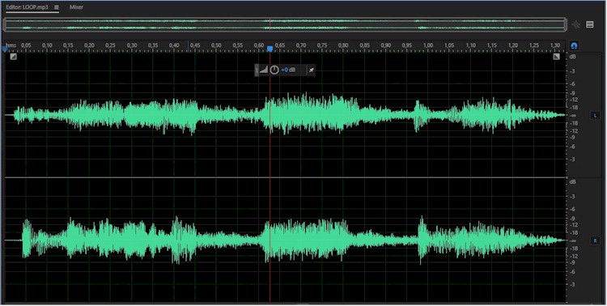Click the fade out handle at waveform end
This screenshot has height=306, width=607.
tap(556, 57)
